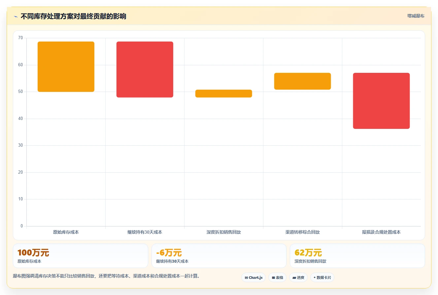Image resolution: width=438 pixels, height=295 pixels.
Task: Click the y-axis value 30
Action: [20, 145]
